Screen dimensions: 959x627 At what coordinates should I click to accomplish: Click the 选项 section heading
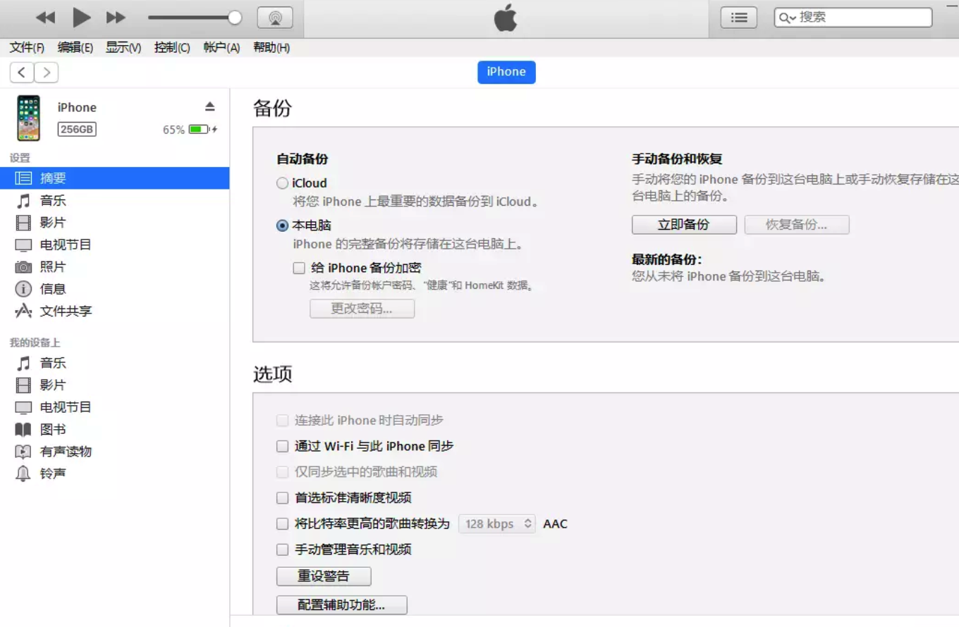pyautogui.click(x=272, y=374)
